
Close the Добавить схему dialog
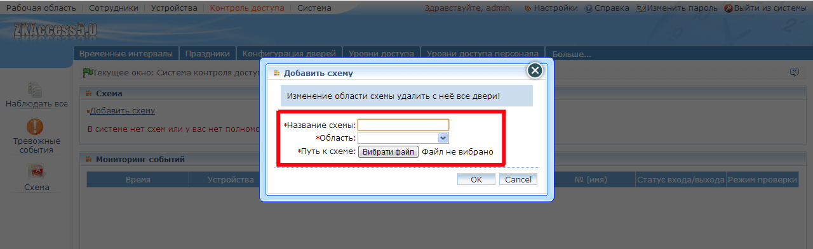coord(535,70)
